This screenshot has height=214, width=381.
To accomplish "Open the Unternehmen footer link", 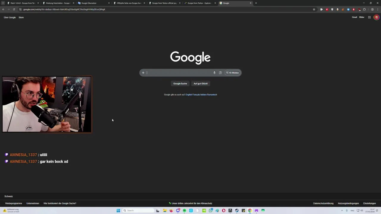I will 33,203.
